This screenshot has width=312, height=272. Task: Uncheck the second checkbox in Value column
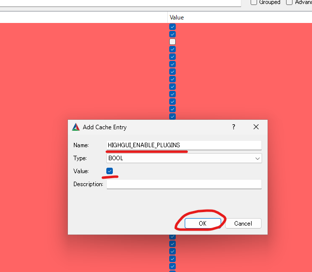click(173, 34)
